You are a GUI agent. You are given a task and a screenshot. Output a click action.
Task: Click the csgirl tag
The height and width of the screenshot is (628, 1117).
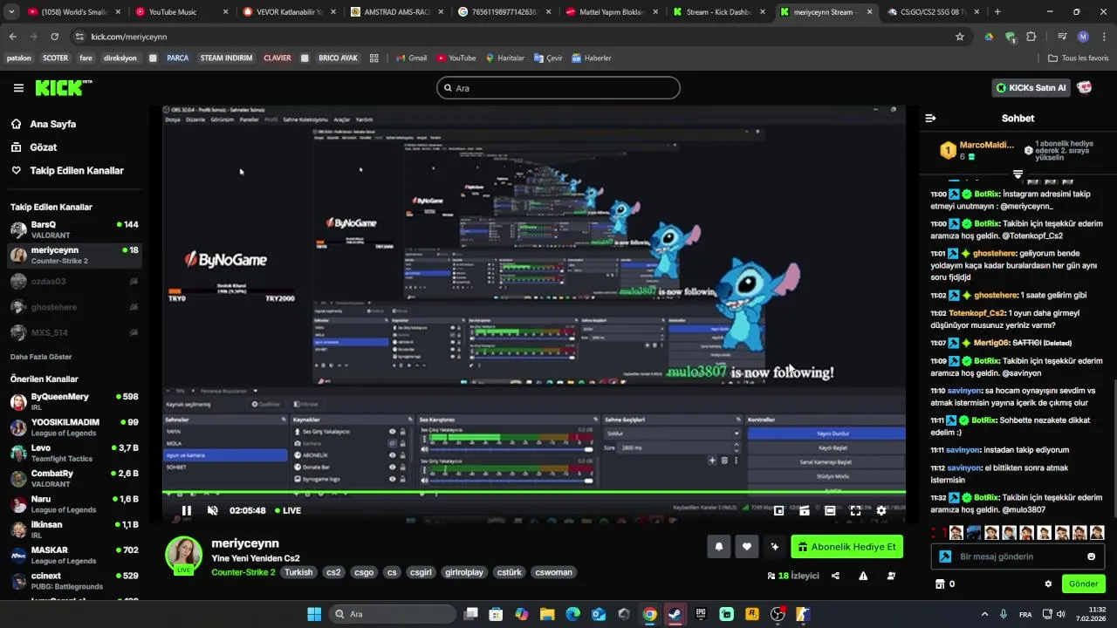[x=421, y=573]
